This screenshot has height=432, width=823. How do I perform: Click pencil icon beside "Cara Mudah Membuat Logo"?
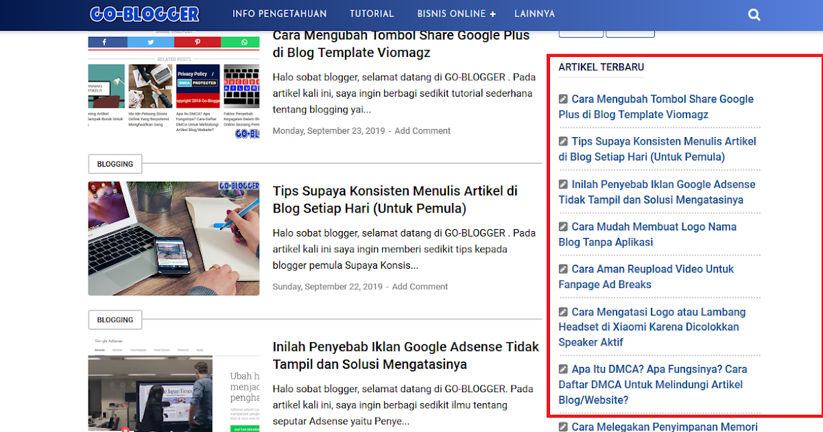click(564, 226)
